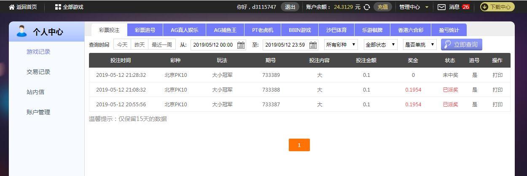Screen dimensions: 527x176
Task: Click the balance refresh icon
Action: [367, 7]
